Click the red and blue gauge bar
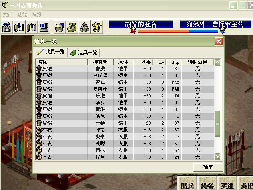Viewport: 253px width, 190px height. (177, 31)
